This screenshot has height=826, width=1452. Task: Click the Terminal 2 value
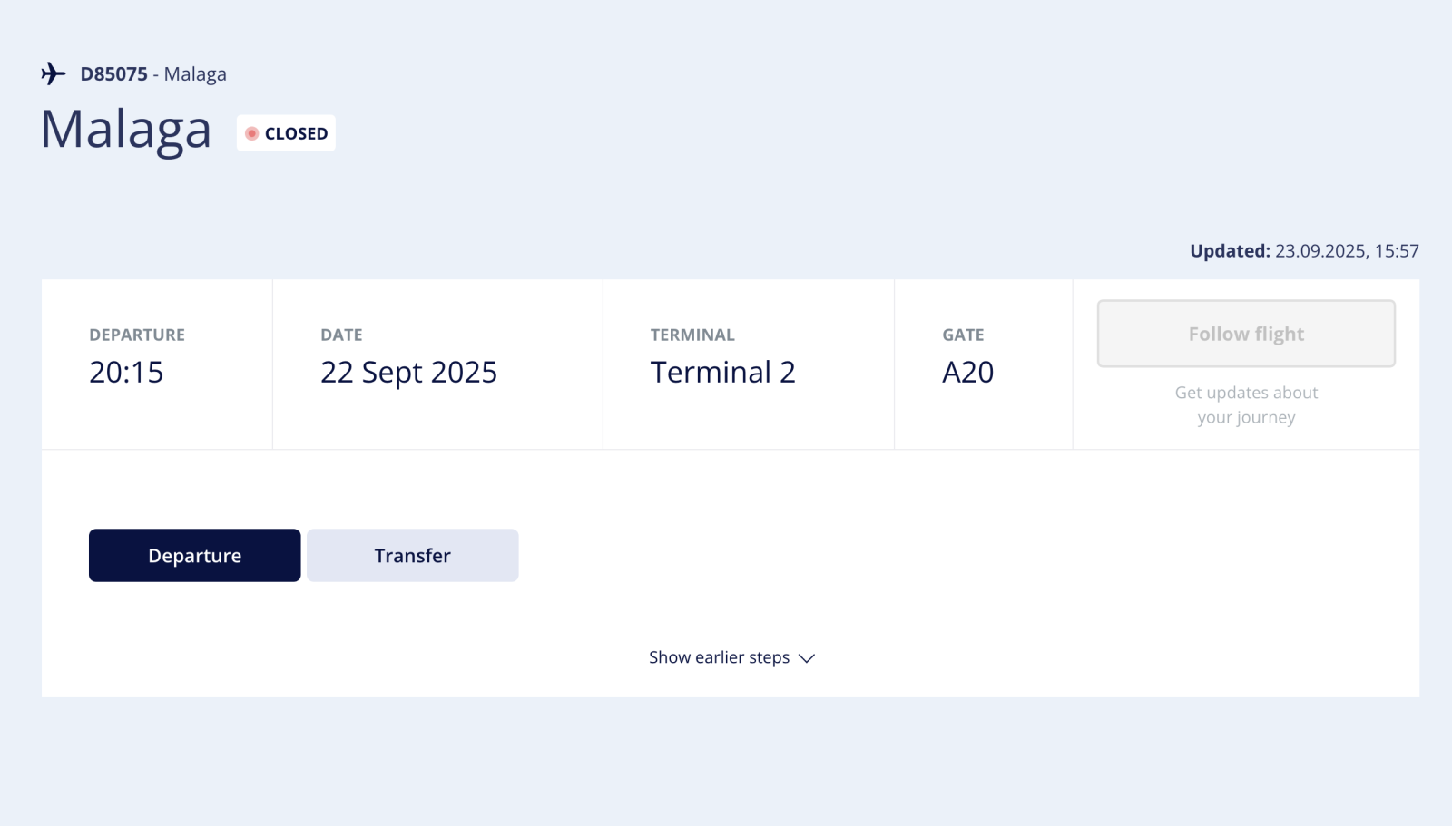(722, 372)
